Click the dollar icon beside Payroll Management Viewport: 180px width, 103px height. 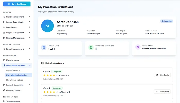(x=4, y=17)
